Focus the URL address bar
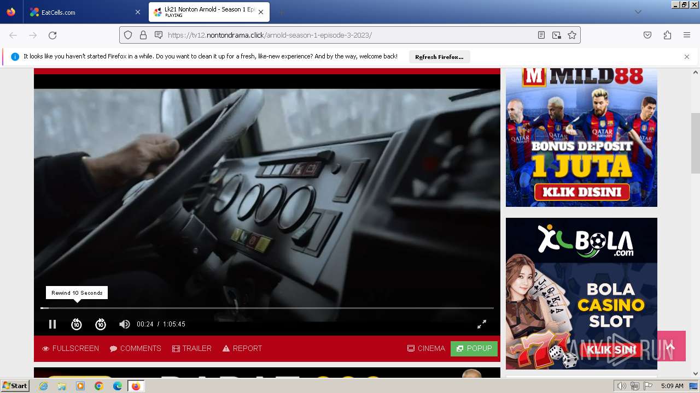This screenshot has width=700, height=393. [350, 35]
